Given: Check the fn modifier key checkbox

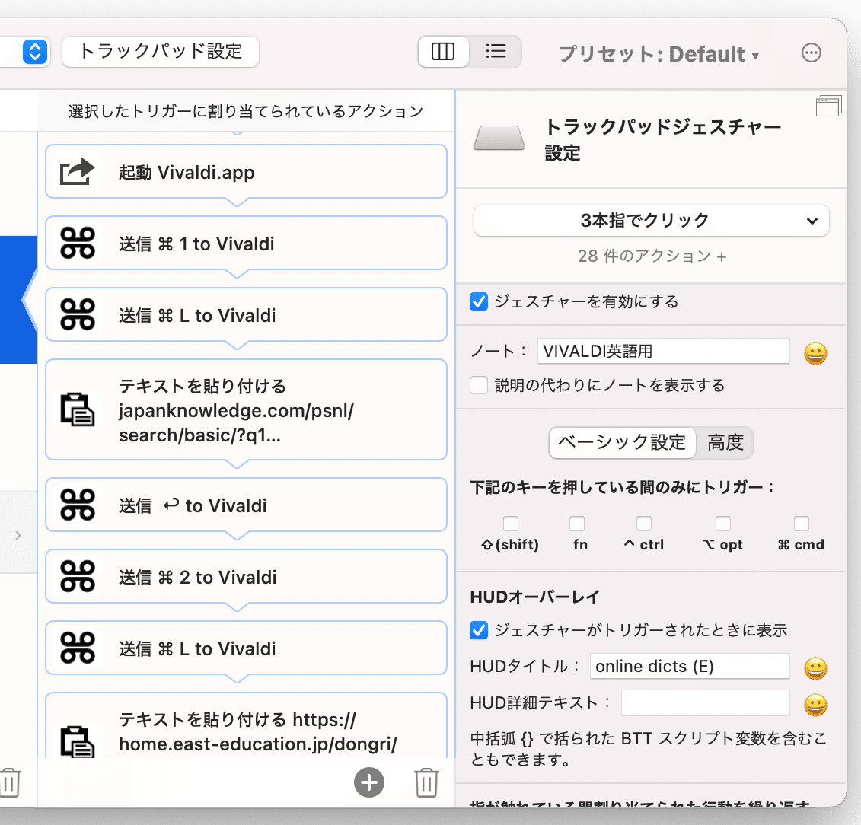Looking at the screenshot, I should (577, 523).
